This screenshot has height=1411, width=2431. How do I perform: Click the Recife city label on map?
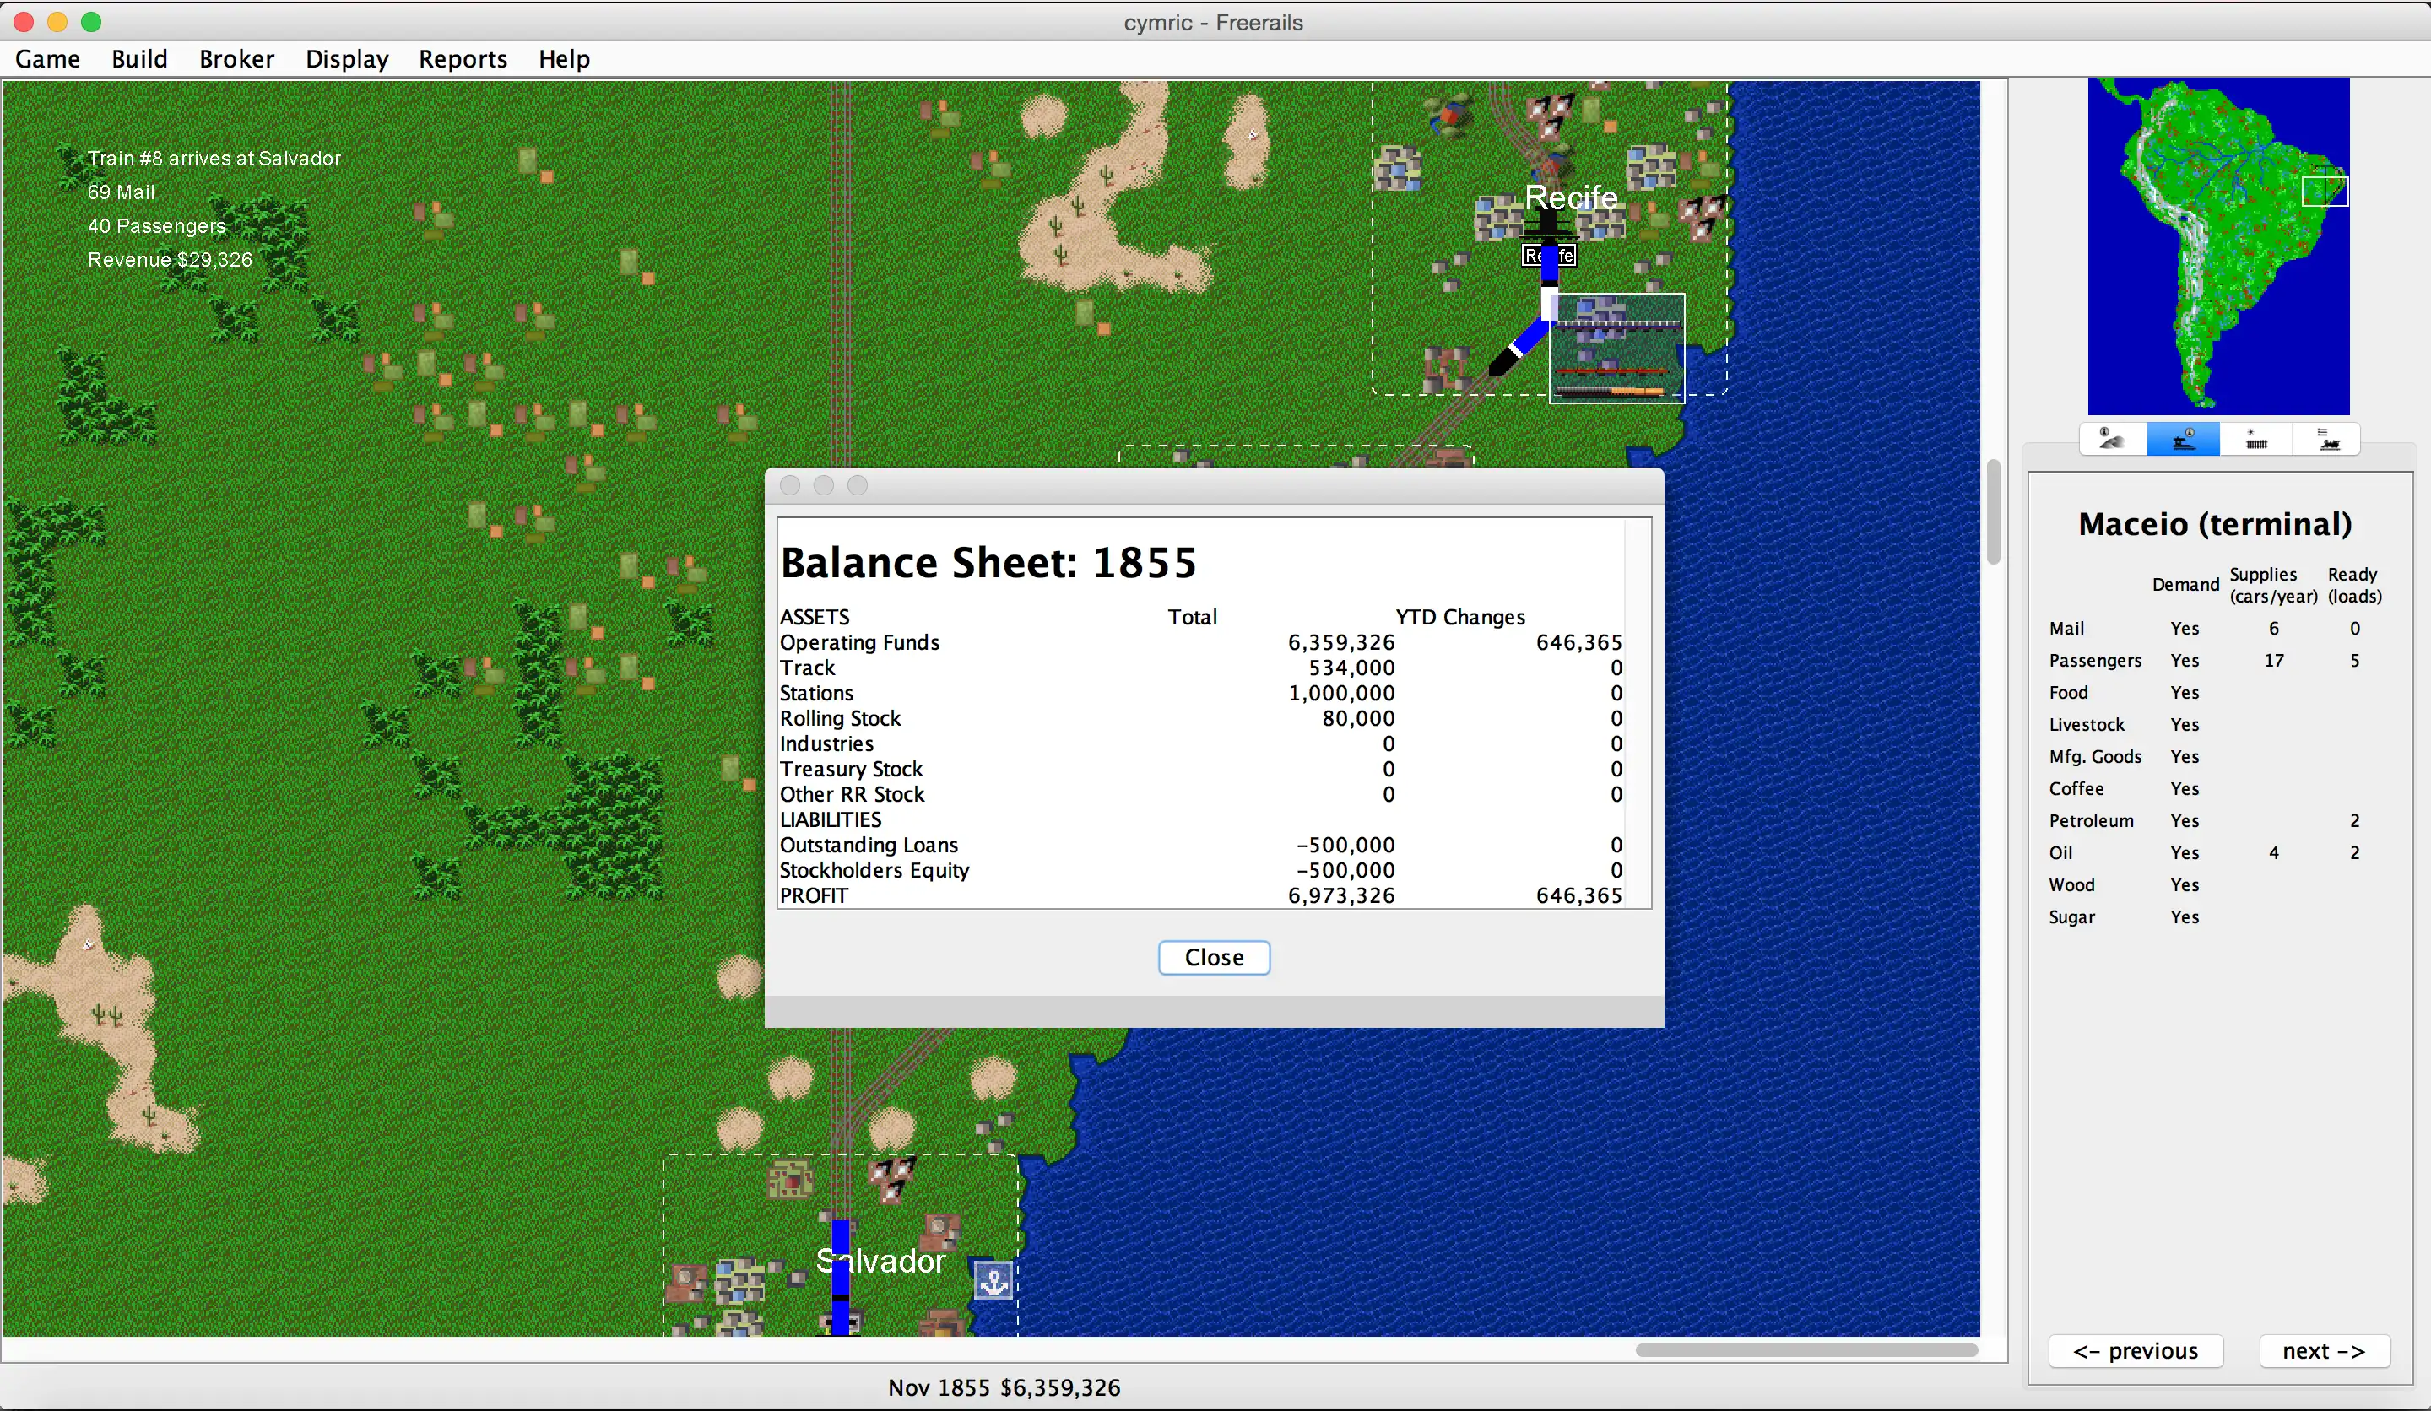pyautogui.click(x=1569, y=198)
